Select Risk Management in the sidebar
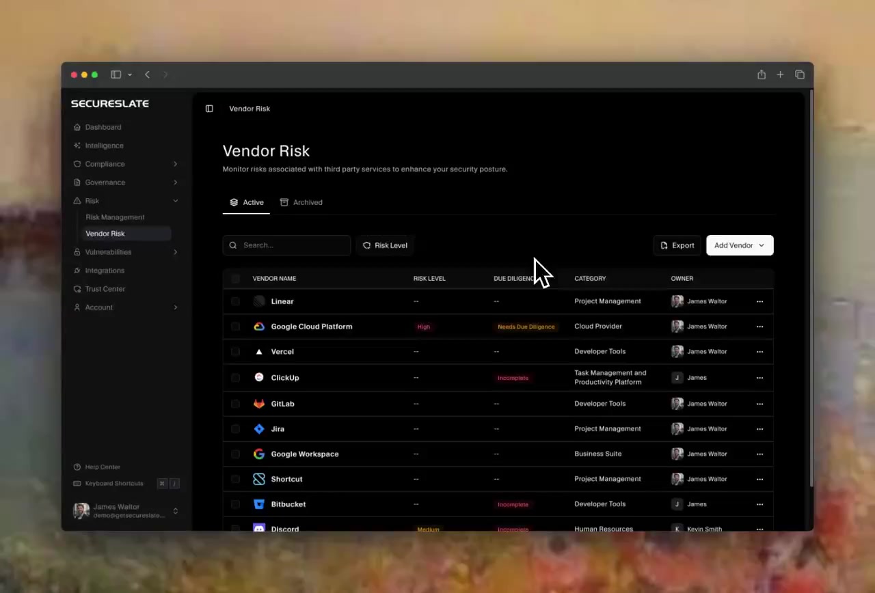Viewport: 875px width, 593px height. pos(115,217)
